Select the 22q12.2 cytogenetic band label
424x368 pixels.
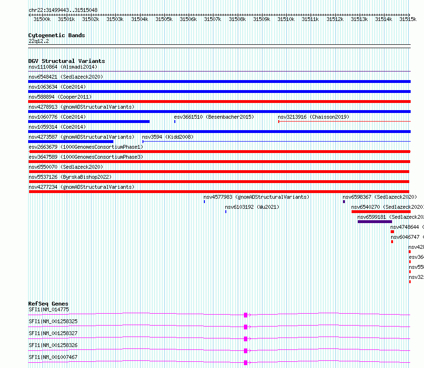pos(39,41)
